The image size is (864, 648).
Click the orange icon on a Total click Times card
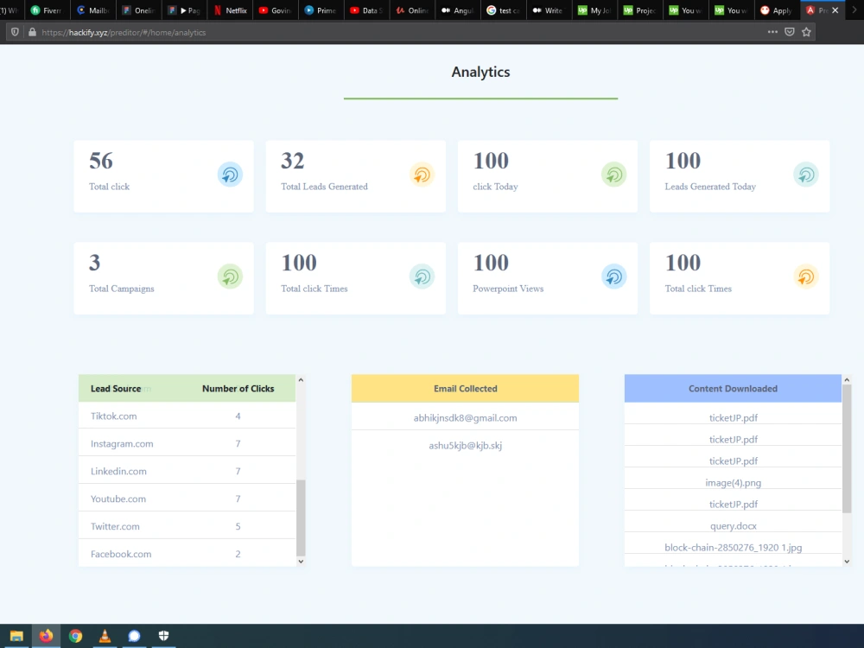[x=805, y=276]
